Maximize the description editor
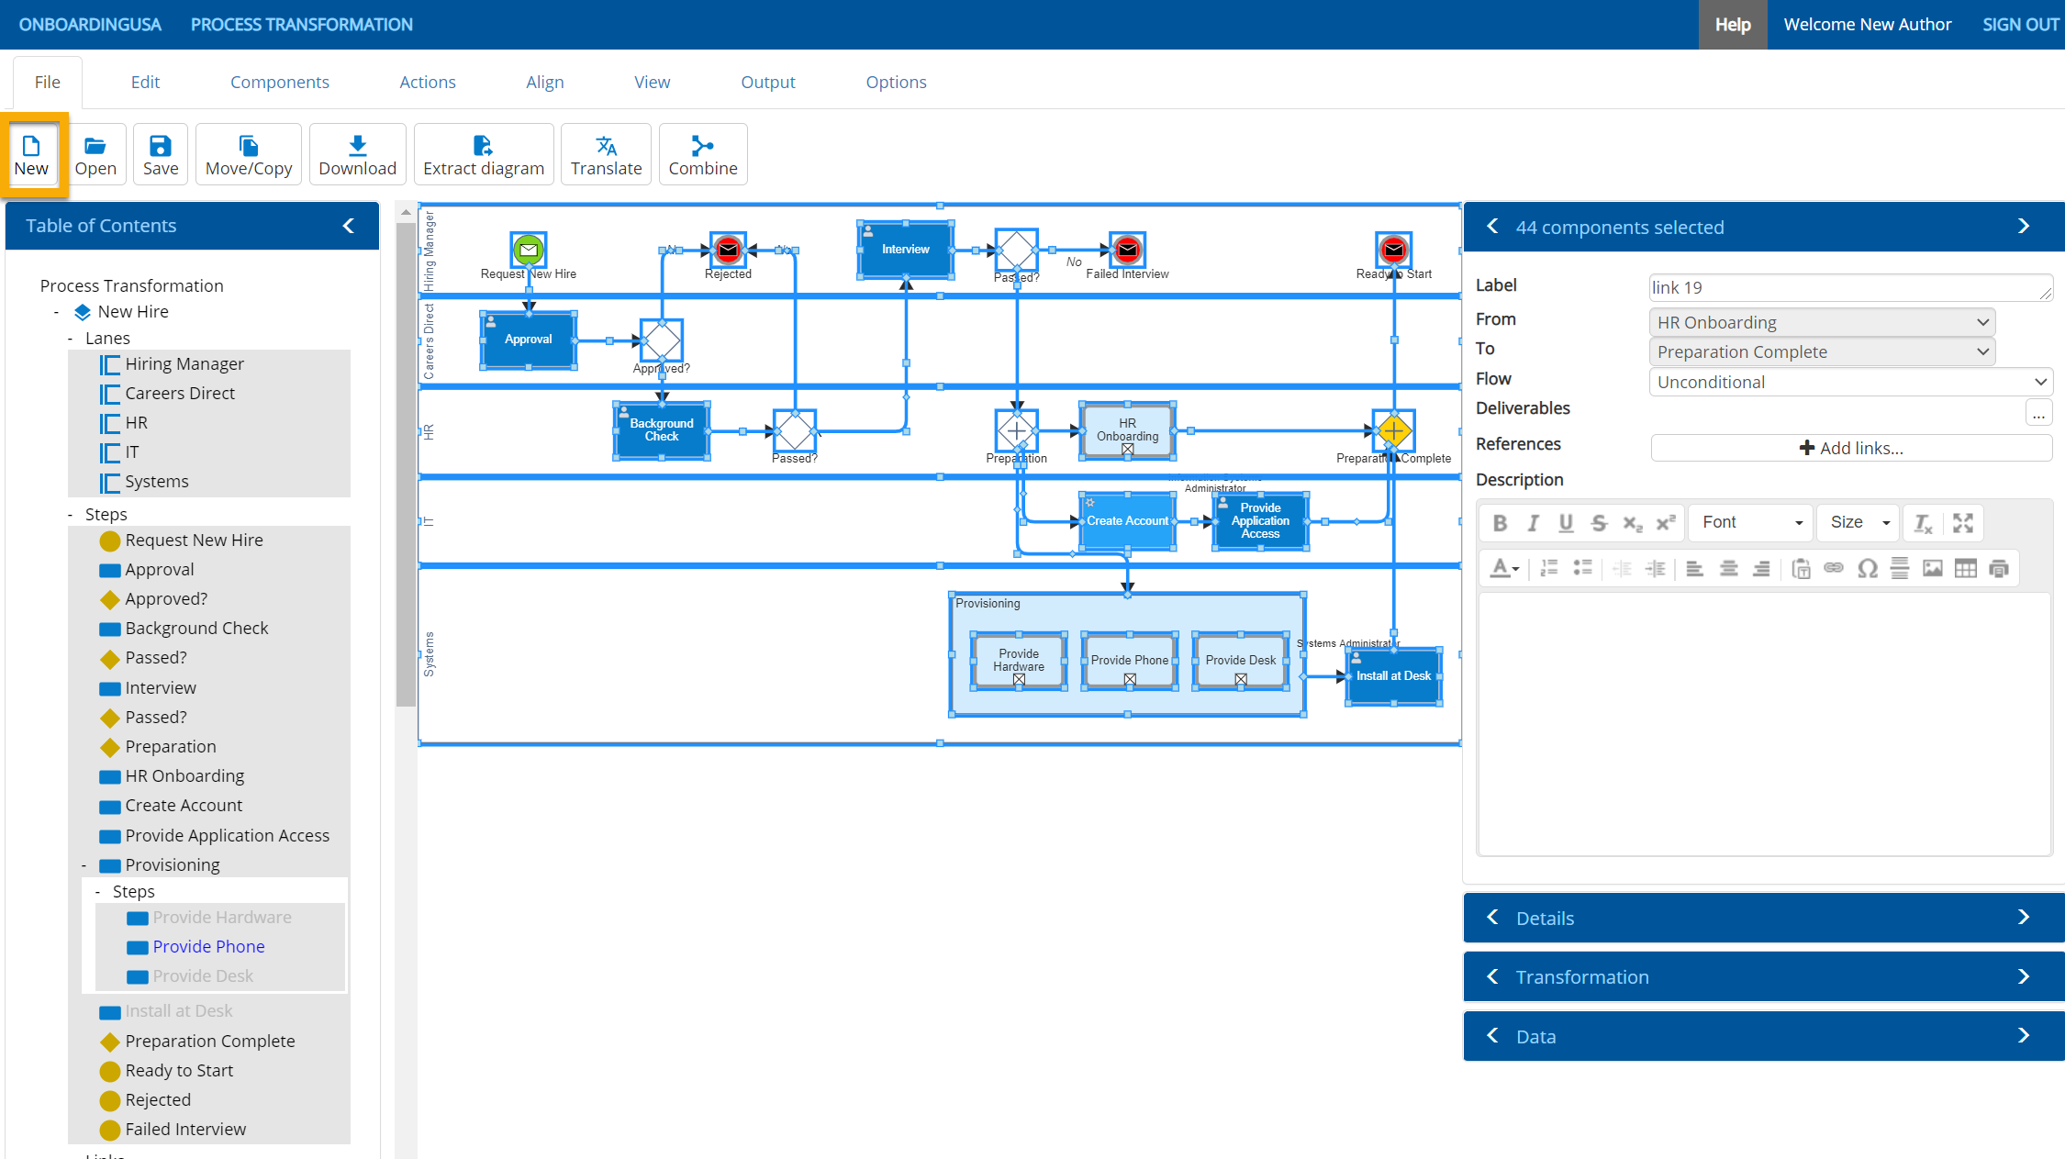Viewport: 2065px width, 1159px height. click(x=1962, y=523)
